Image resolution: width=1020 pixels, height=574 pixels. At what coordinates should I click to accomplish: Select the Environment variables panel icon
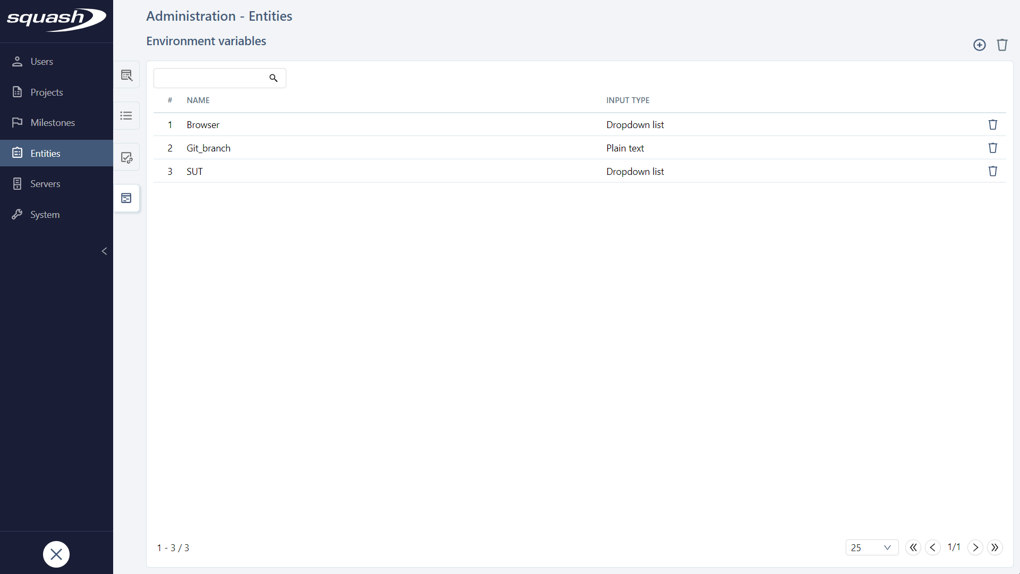click(127, 198)
